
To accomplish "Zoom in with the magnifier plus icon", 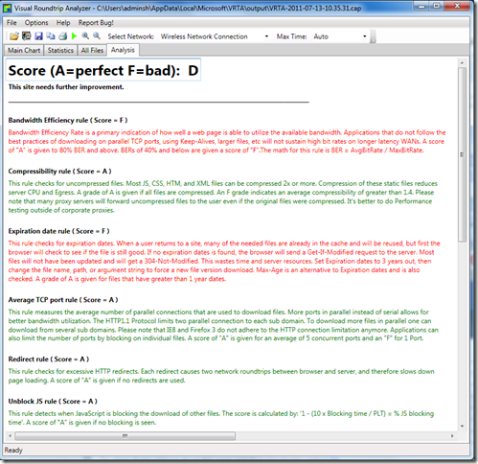I will (x=85, y=36).
